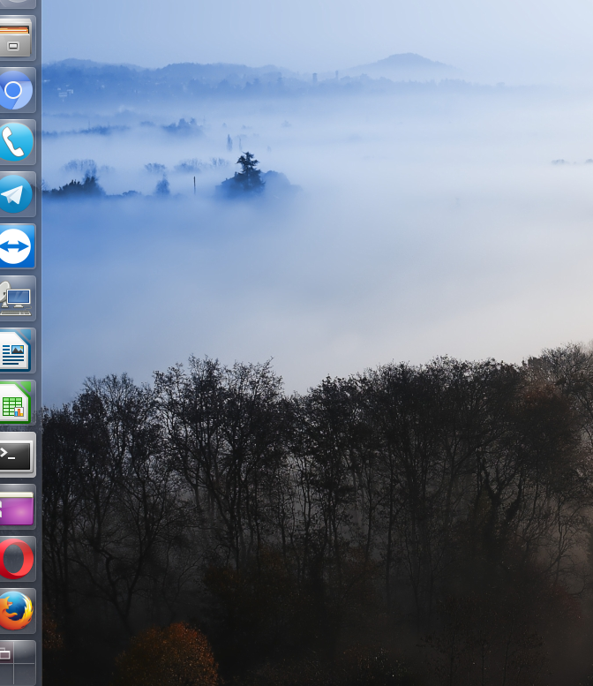
Task: Open the Workspace Switcher
Action: (15, 663)
